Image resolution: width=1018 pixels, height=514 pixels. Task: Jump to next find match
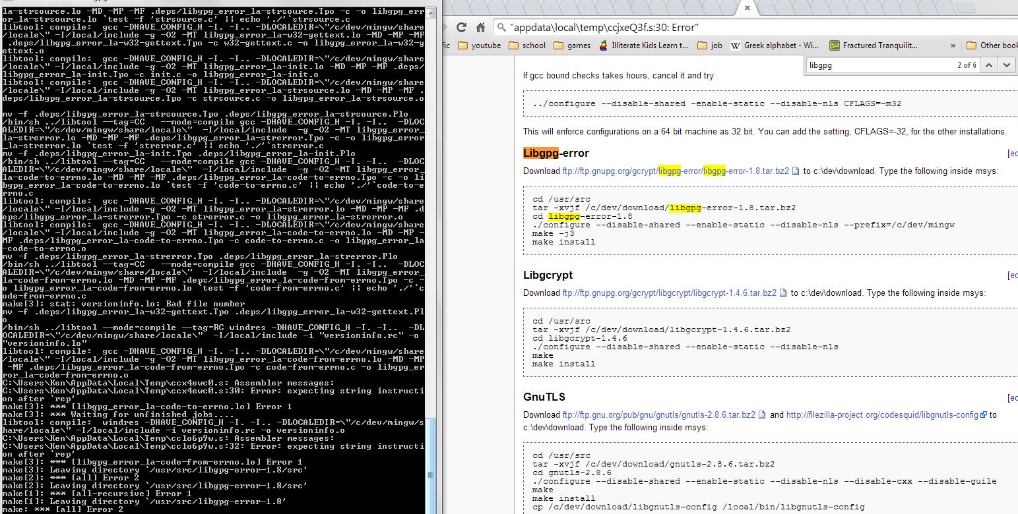click(1006, 65)
